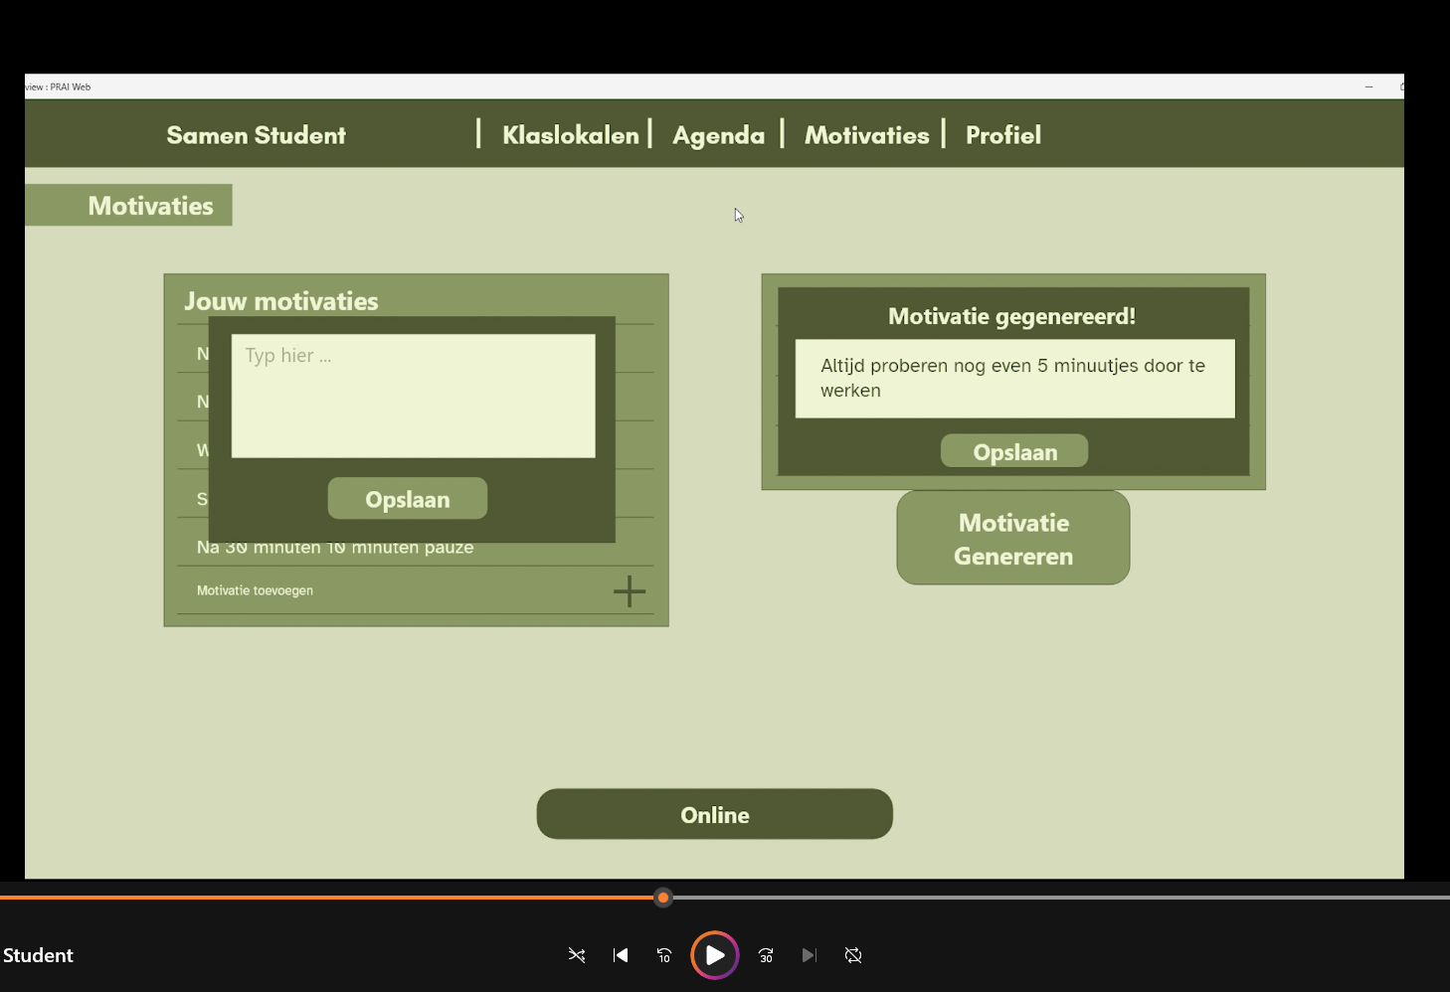The image size is (1450, 992).
Task: Click the orange playback progress slider handle
Action: [663, 898]
